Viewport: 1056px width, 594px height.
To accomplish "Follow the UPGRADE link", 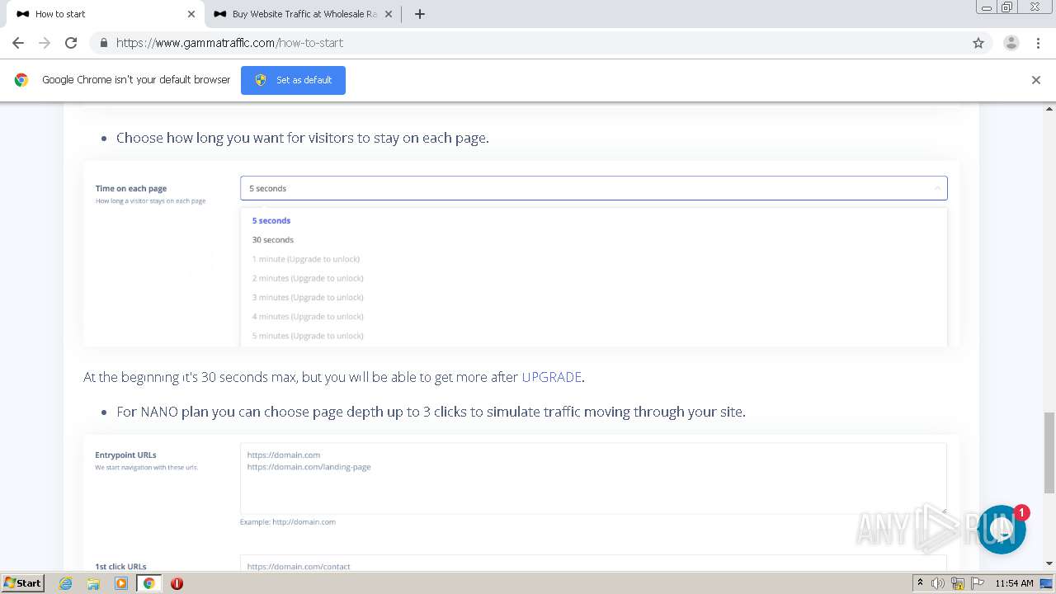I will [x=552, y=377].
